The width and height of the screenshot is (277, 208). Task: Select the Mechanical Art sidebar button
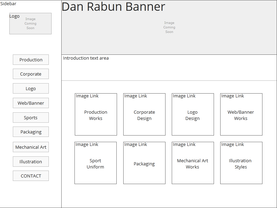tap(31, 147)
